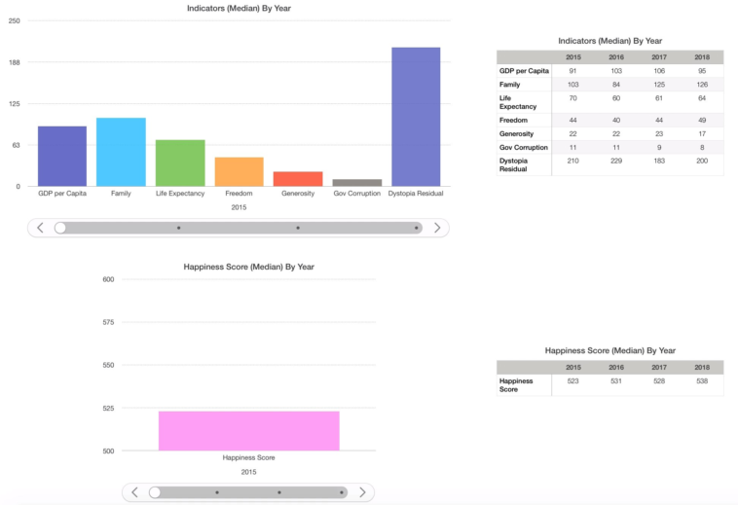Select the Indicators (Median) By Year chart title
Image resolution: width=738 pixels, height=505 pixels.
point(239,8)
